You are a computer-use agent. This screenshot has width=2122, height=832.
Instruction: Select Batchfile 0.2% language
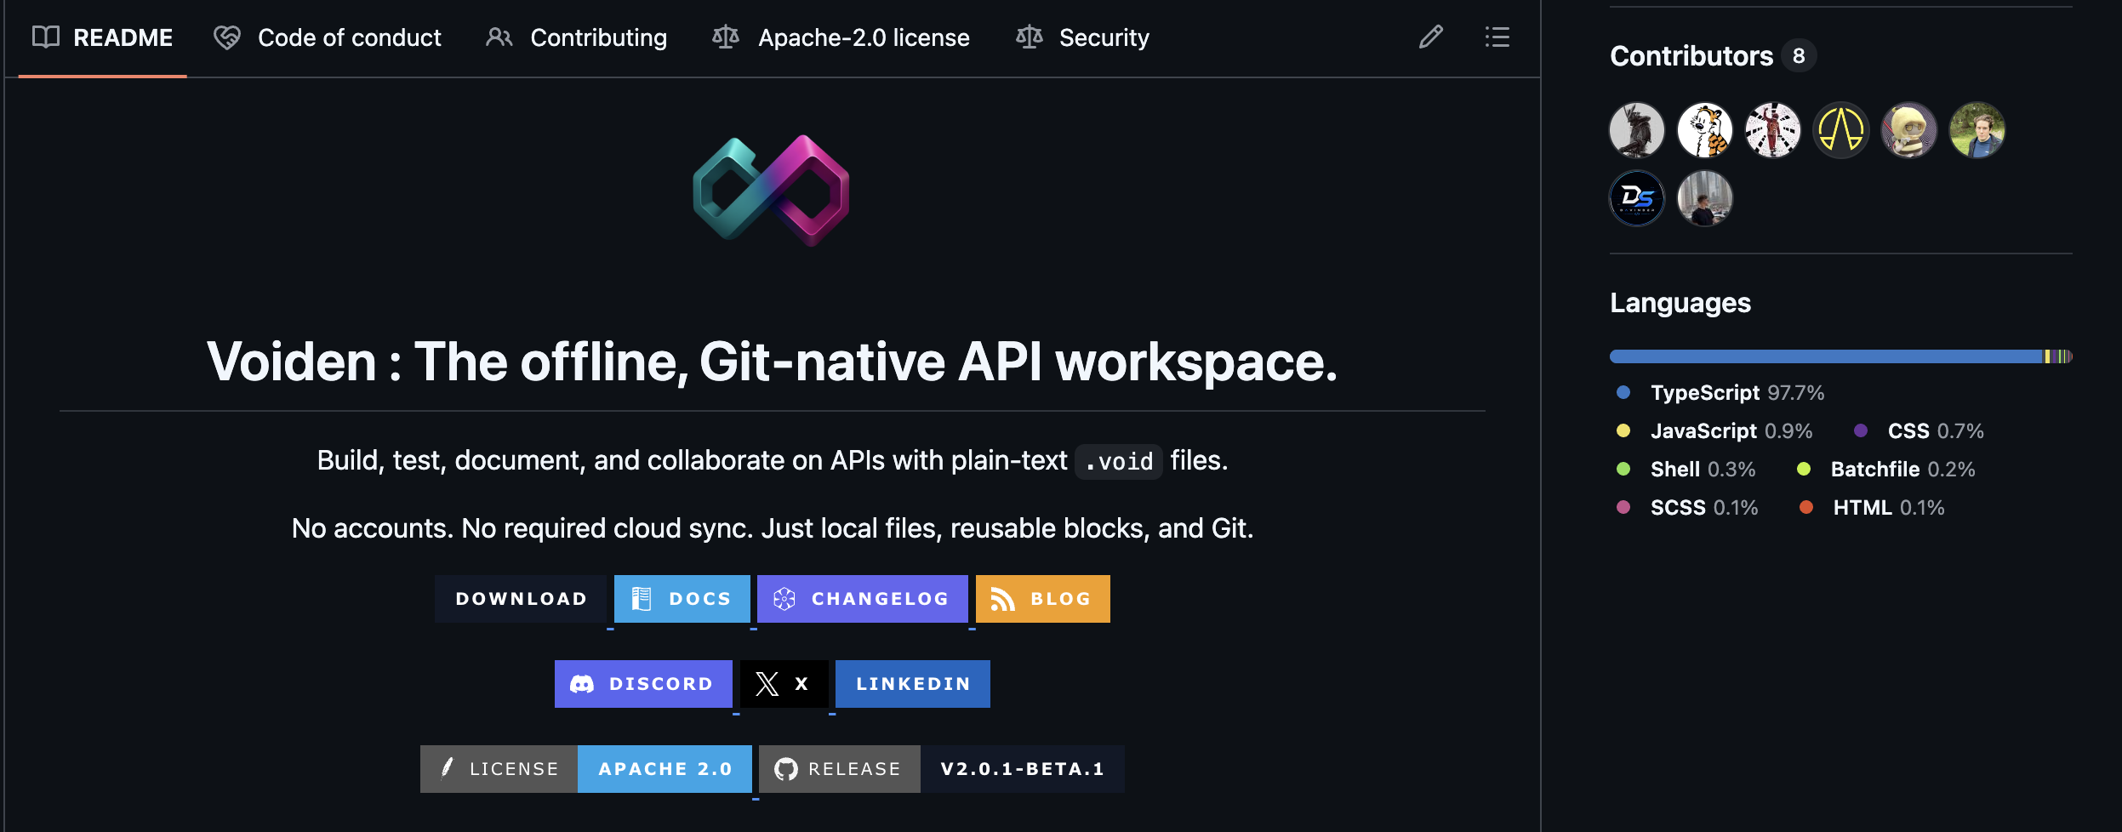pos(1886,470)
